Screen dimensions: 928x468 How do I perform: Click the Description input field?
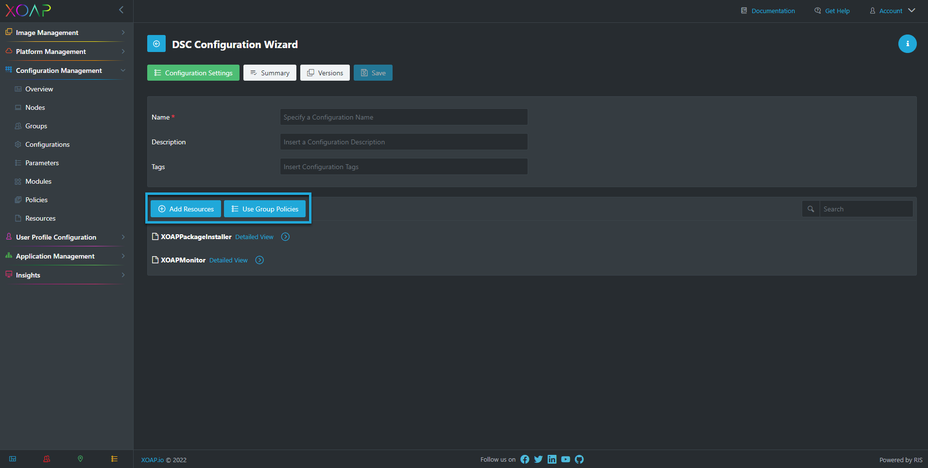pyautogui.click(x=404, y=142)
